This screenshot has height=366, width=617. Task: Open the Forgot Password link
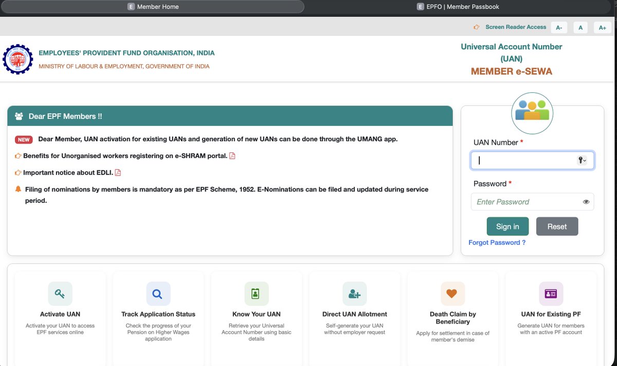tap(497, 242)
